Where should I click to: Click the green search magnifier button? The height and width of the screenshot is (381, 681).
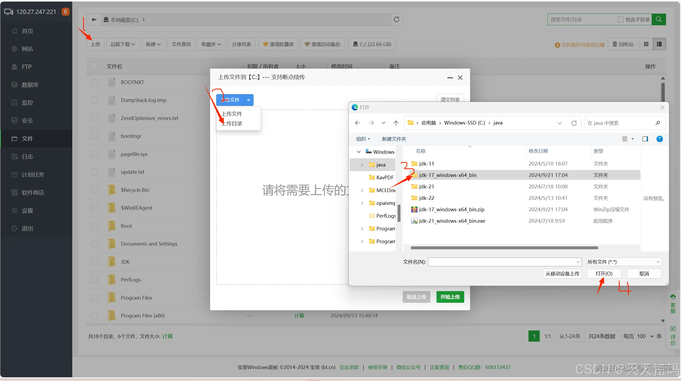point(659,19)
